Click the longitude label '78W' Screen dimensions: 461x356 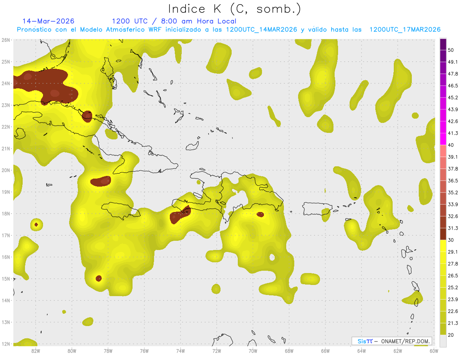pos(108,351)
